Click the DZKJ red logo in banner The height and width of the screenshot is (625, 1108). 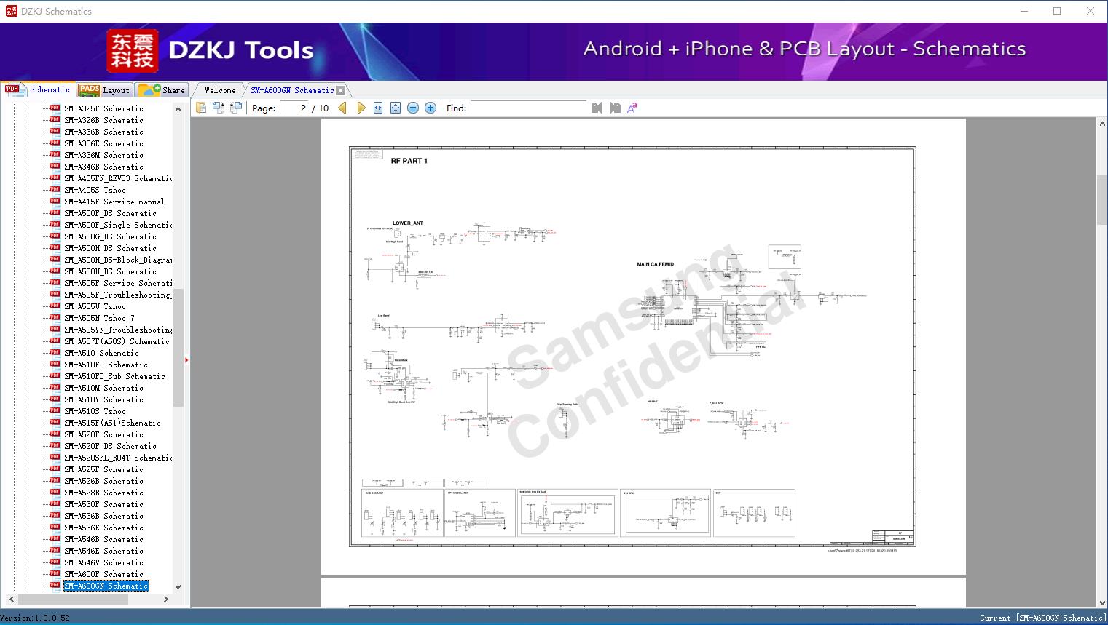click(133, 51)
